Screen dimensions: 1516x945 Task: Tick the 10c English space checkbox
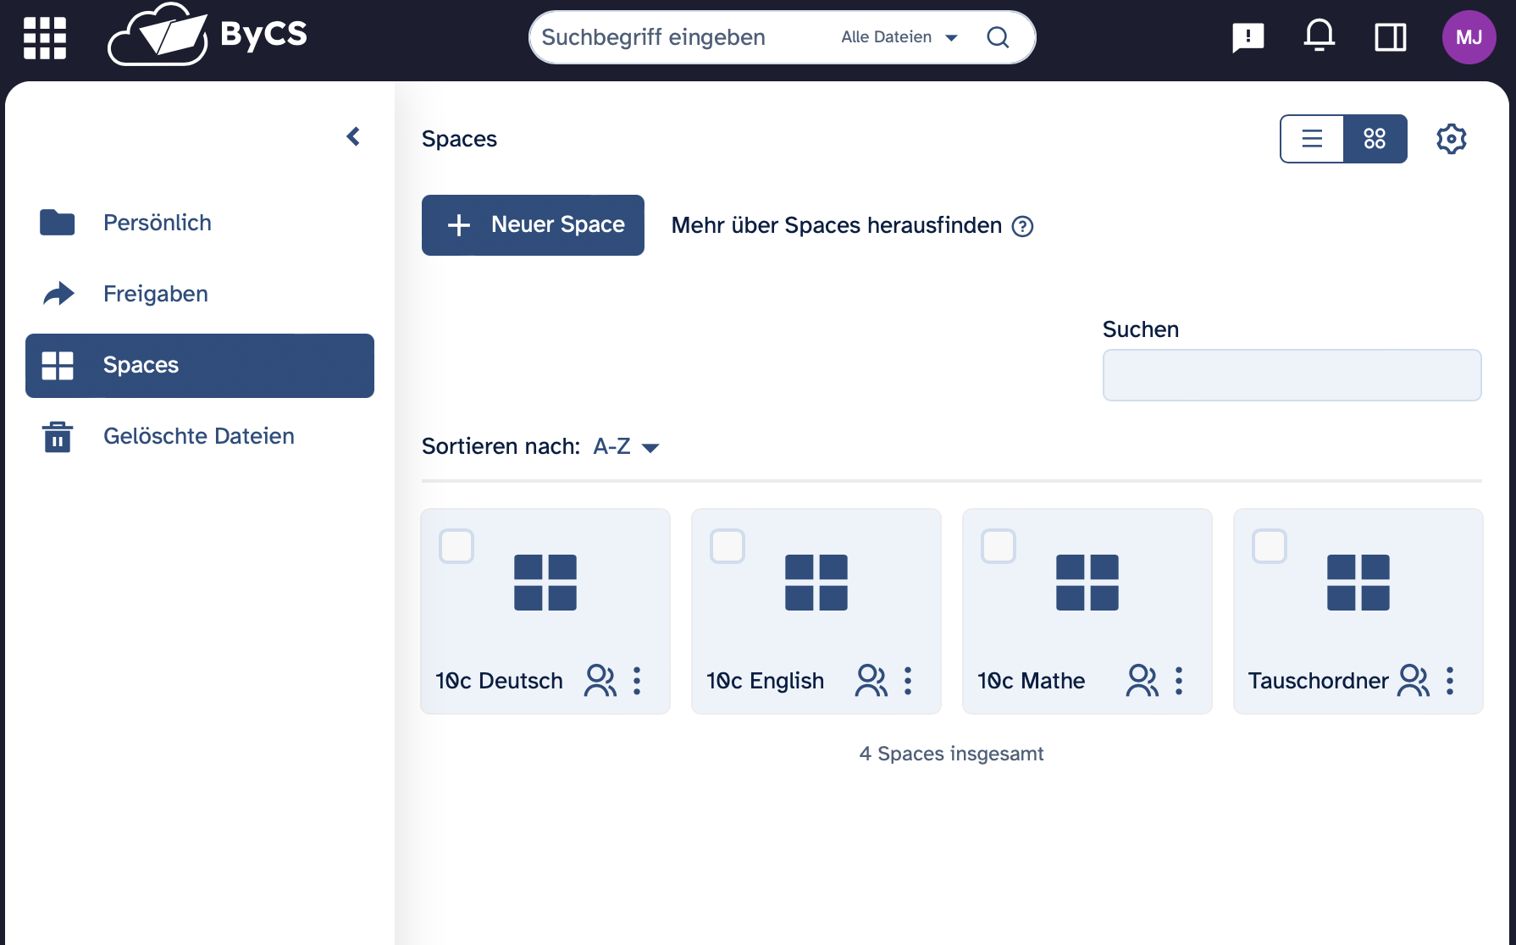click(728, 546)
